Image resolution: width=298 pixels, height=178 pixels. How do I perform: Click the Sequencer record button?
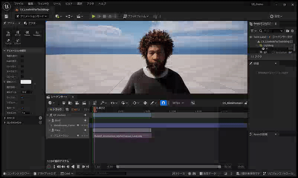point(49,167)
